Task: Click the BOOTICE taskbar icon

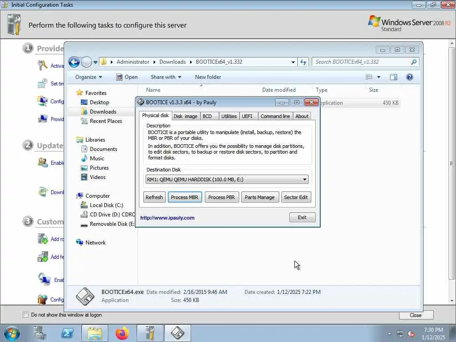Action: pyautogui.click(x=177, y=333)
